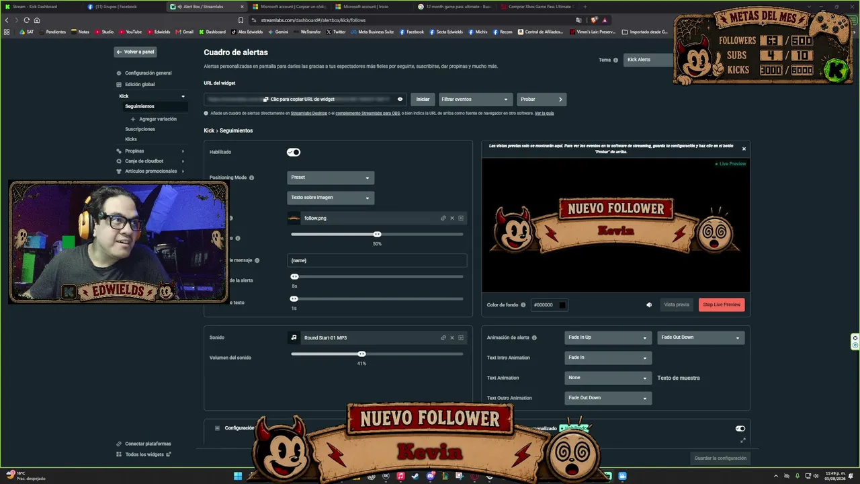Screen dimensions: 860x484
Task: Close the live preview notice banner
Action: [744, 149]
